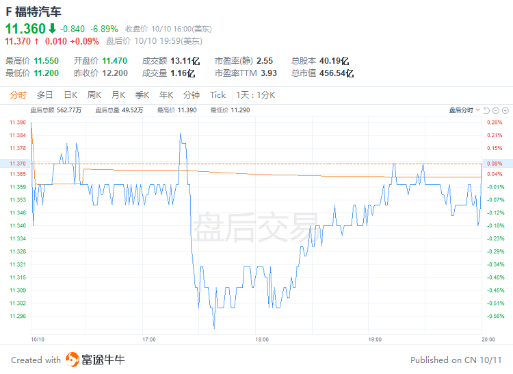This screenshot has height=374, width=513.
Task: Click the chart 最低价 11.290 label
Action: (x=230, y=110)
